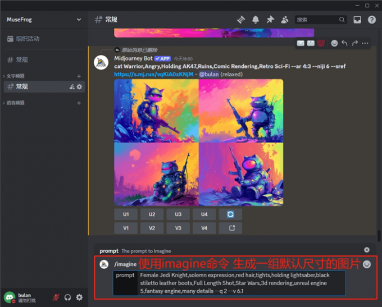Click the APP badge
Screen dimensions: 382x307
[x=162, y=59]
